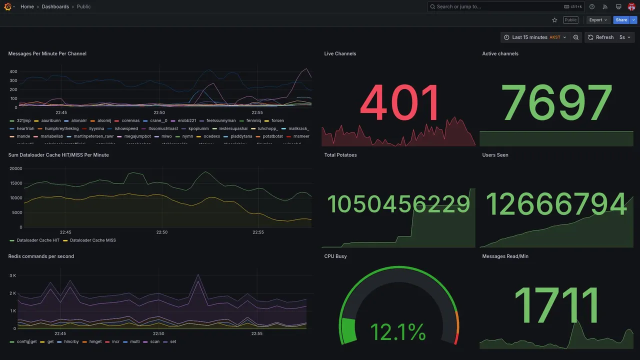Navigate to Home in breadcrumb
This screenshot has width=640, height=360.
(27, 6)
